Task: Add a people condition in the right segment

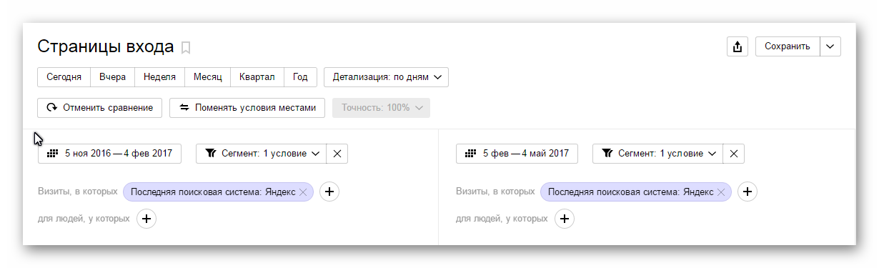Action: click(x=564, y=219)
